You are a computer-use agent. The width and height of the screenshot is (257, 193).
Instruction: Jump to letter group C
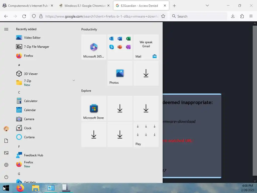[x=19, y=92]
